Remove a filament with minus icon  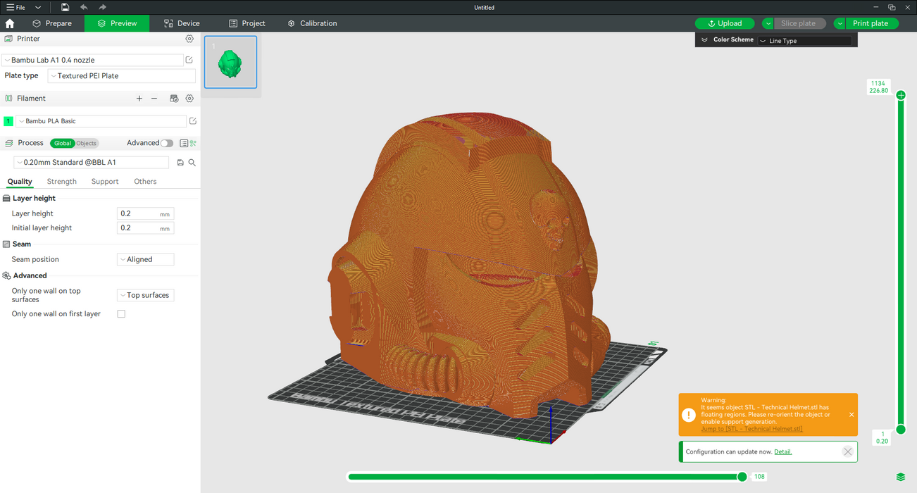154,99
